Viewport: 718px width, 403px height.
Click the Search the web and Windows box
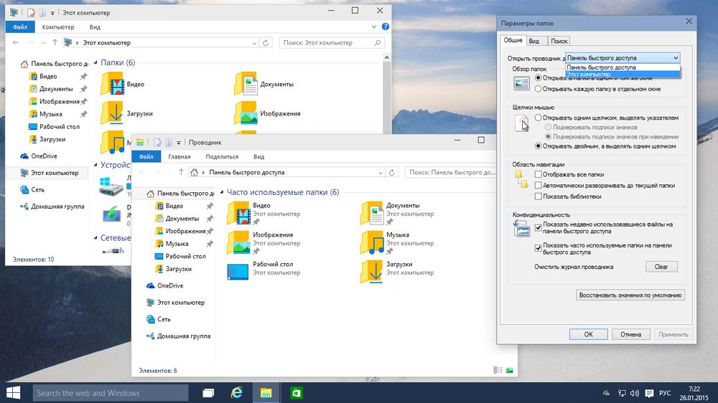(111, 392)
